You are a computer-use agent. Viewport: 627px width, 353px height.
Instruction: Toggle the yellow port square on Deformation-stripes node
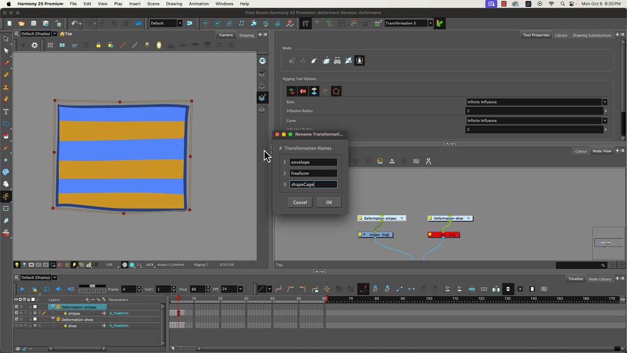[x=360, y=218]
